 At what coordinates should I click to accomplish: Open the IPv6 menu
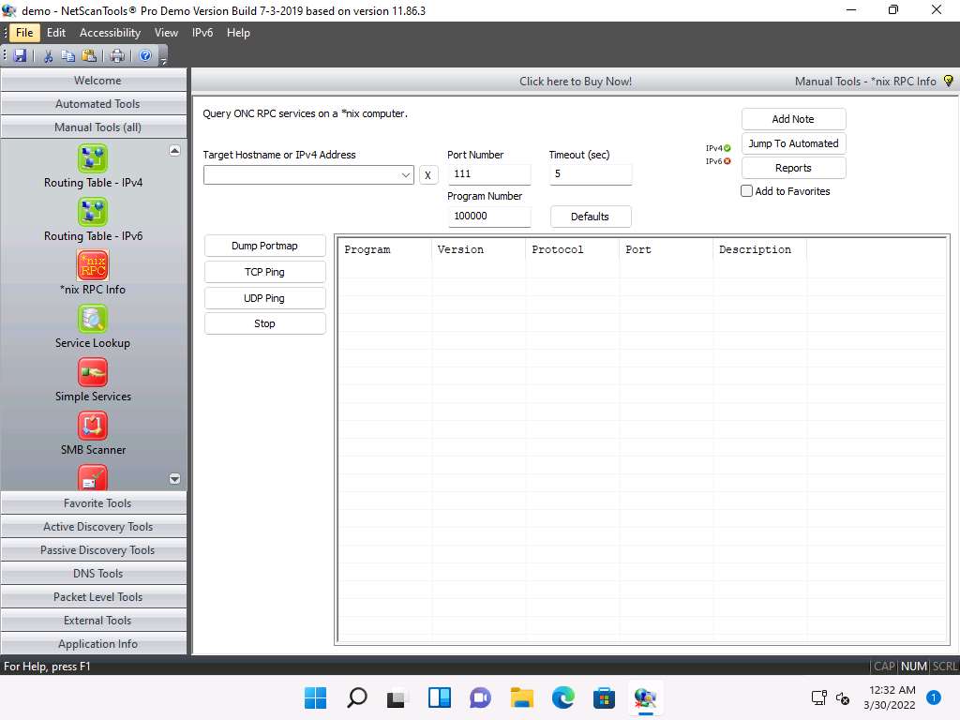point(202,33)
